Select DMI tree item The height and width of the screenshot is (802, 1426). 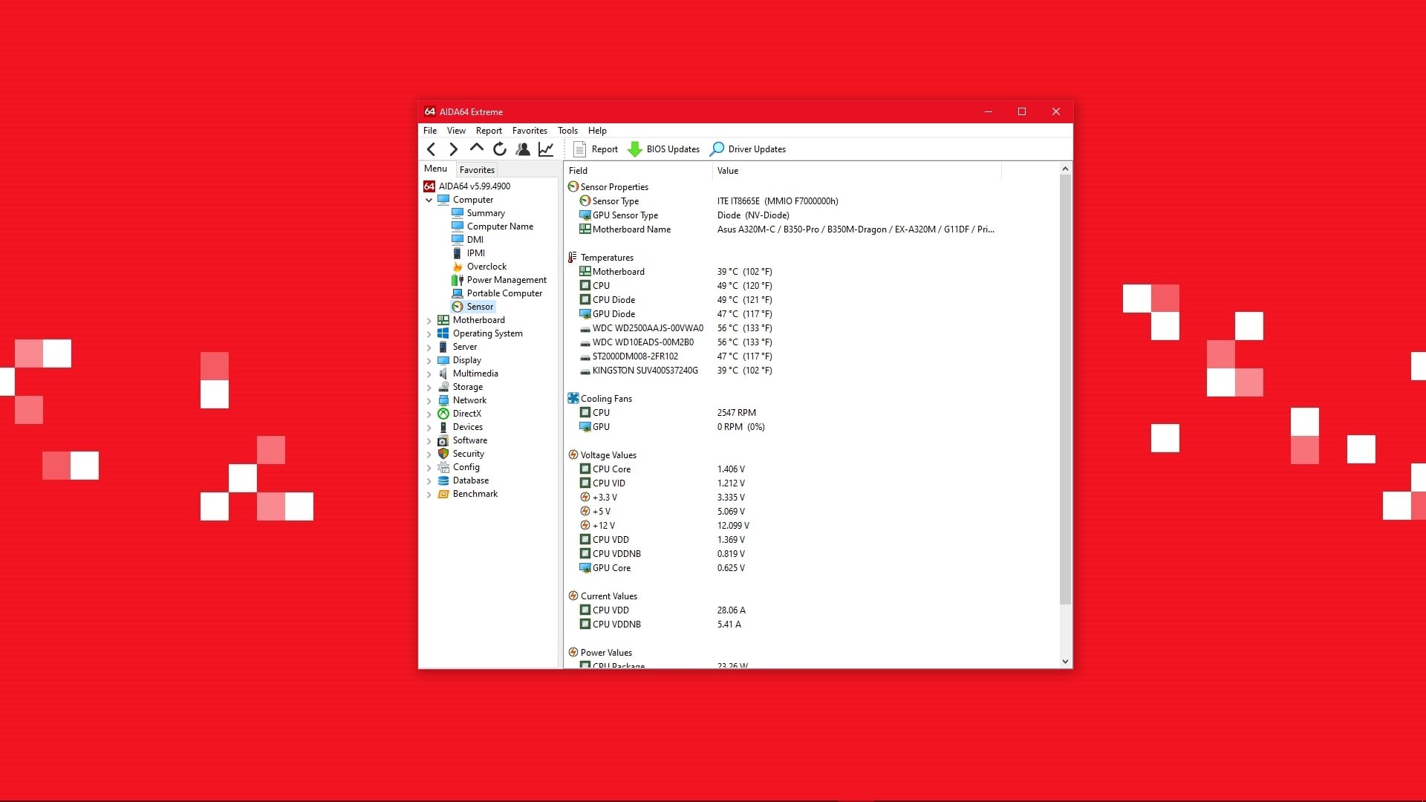[475, 240]
